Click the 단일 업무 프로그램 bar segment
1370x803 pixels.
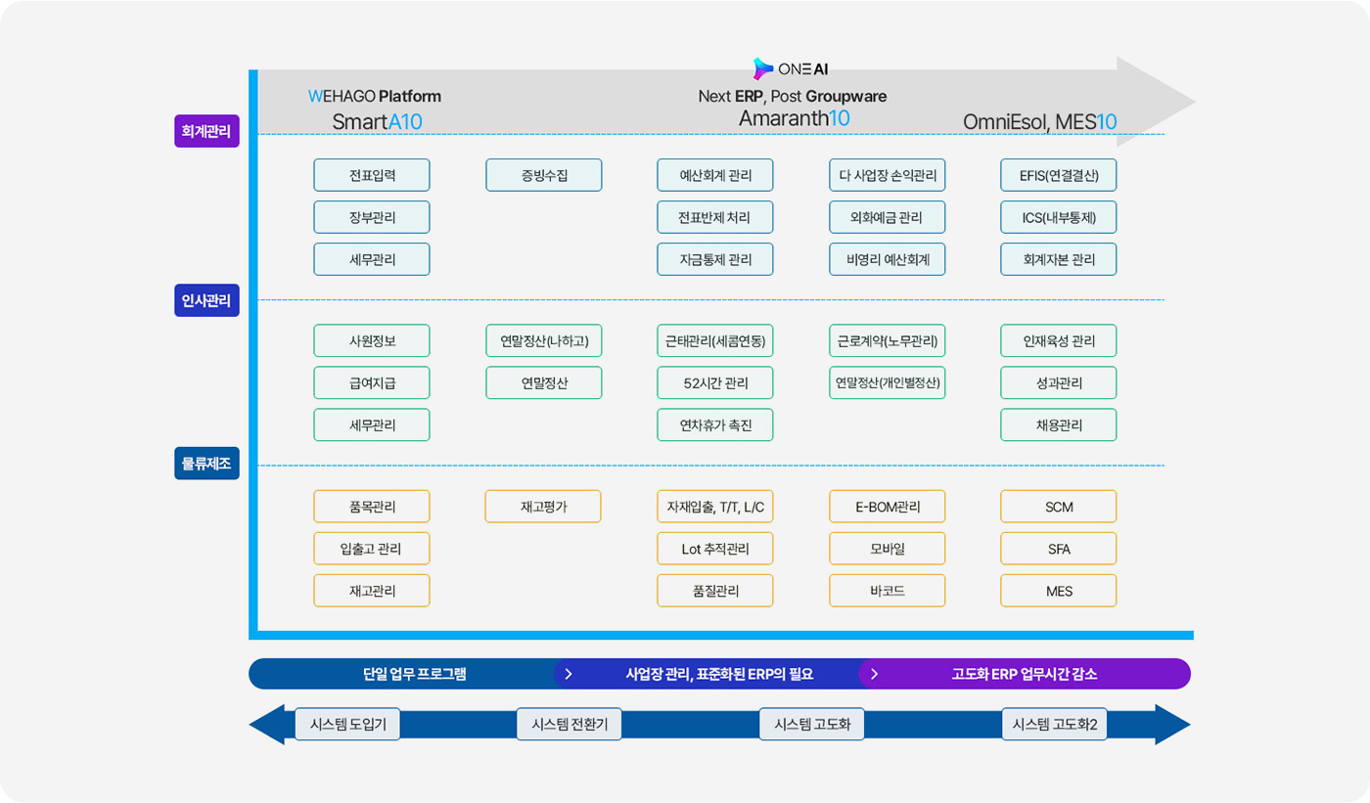[401, 674]
